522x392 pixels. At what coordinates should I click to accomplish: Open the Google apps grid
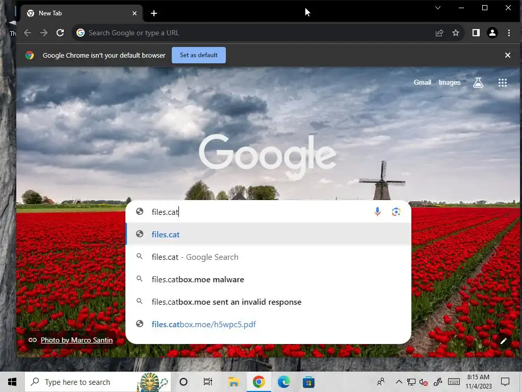[502, 82]
